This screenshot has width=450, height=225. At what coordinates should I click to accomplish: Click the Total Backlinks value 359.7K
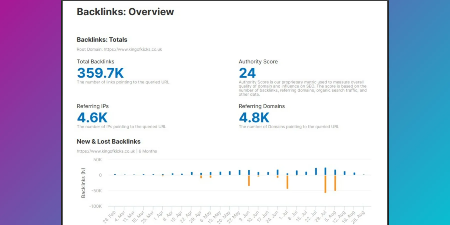coord(100,73)
